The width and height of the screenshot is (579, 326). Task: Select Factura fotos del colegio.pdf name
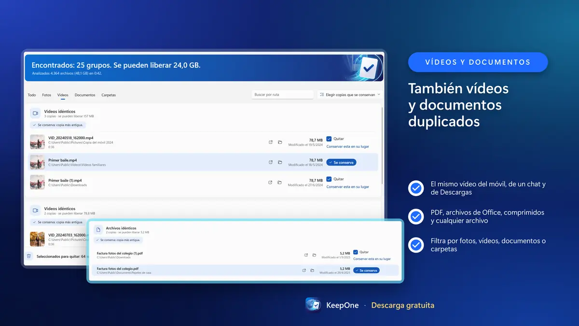pos(118,269)
